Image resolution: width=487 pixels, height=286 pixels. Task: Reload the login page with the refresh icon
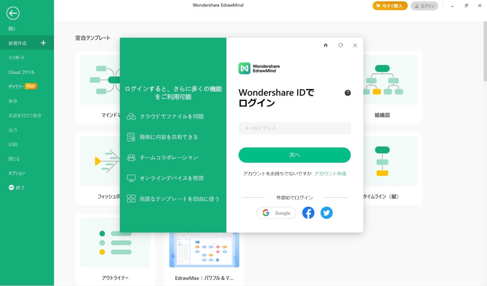(340, 45)
